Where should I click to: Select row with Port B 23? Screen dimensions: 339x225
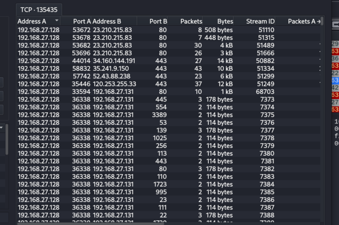[169, 200]
